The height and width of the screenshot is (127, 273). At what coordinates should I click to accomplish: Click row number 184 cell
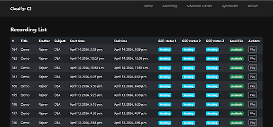pyautogui.click(x=14, y=50)
